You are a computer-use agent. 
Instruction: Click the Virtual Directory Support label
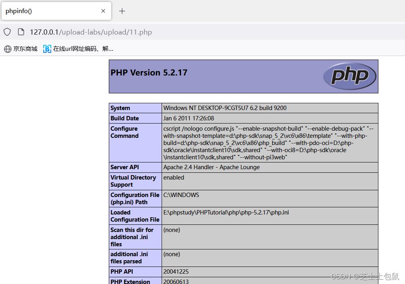coord(133,181)
